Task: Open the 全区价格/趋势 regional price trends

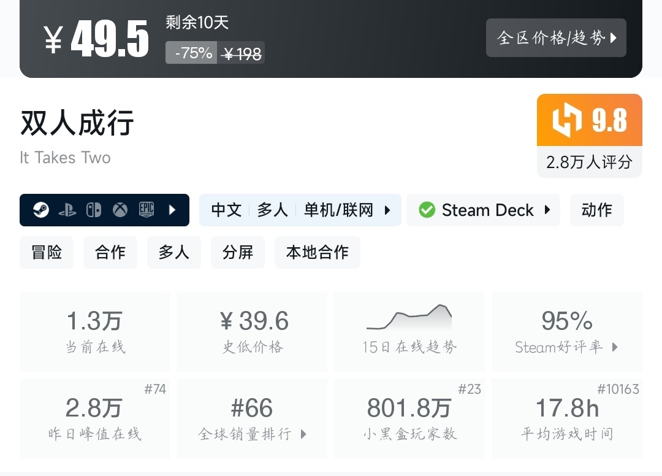Action: (x=556, y=38)
